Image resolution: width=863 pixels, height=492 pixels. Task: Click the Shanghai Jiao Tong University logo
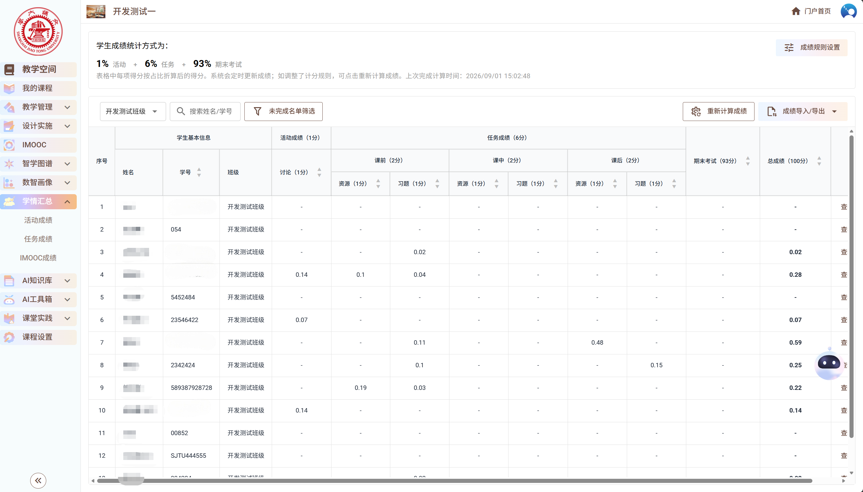(38, 31)
